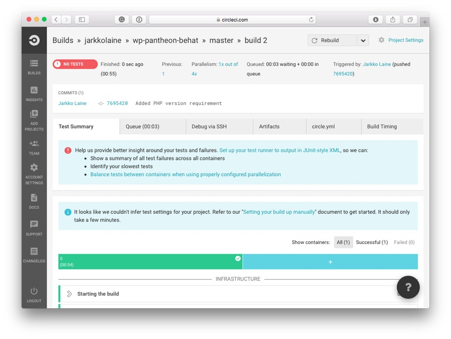Click the red alert icon in JUnit notice
The width and height of the screenshot is (451, 339).
click(68, 150)
